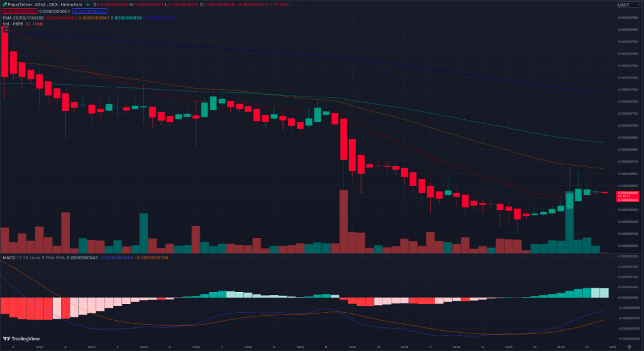Click the green market status dot
The height and width of the screenshot is (351, 644).
(87, 4)
